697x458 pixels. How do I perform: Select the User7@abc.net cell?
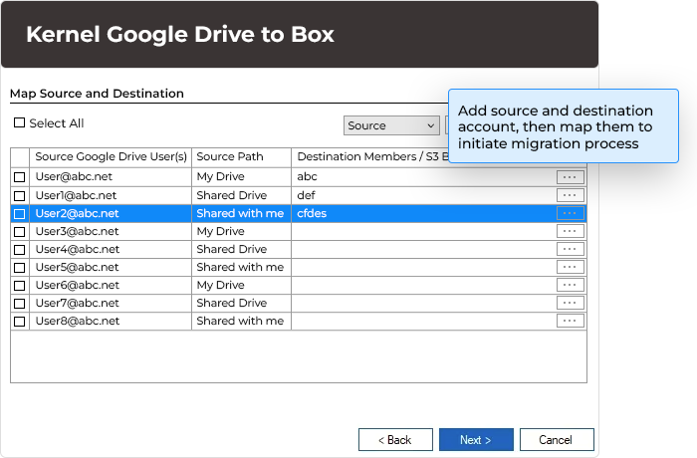(111, 303)
